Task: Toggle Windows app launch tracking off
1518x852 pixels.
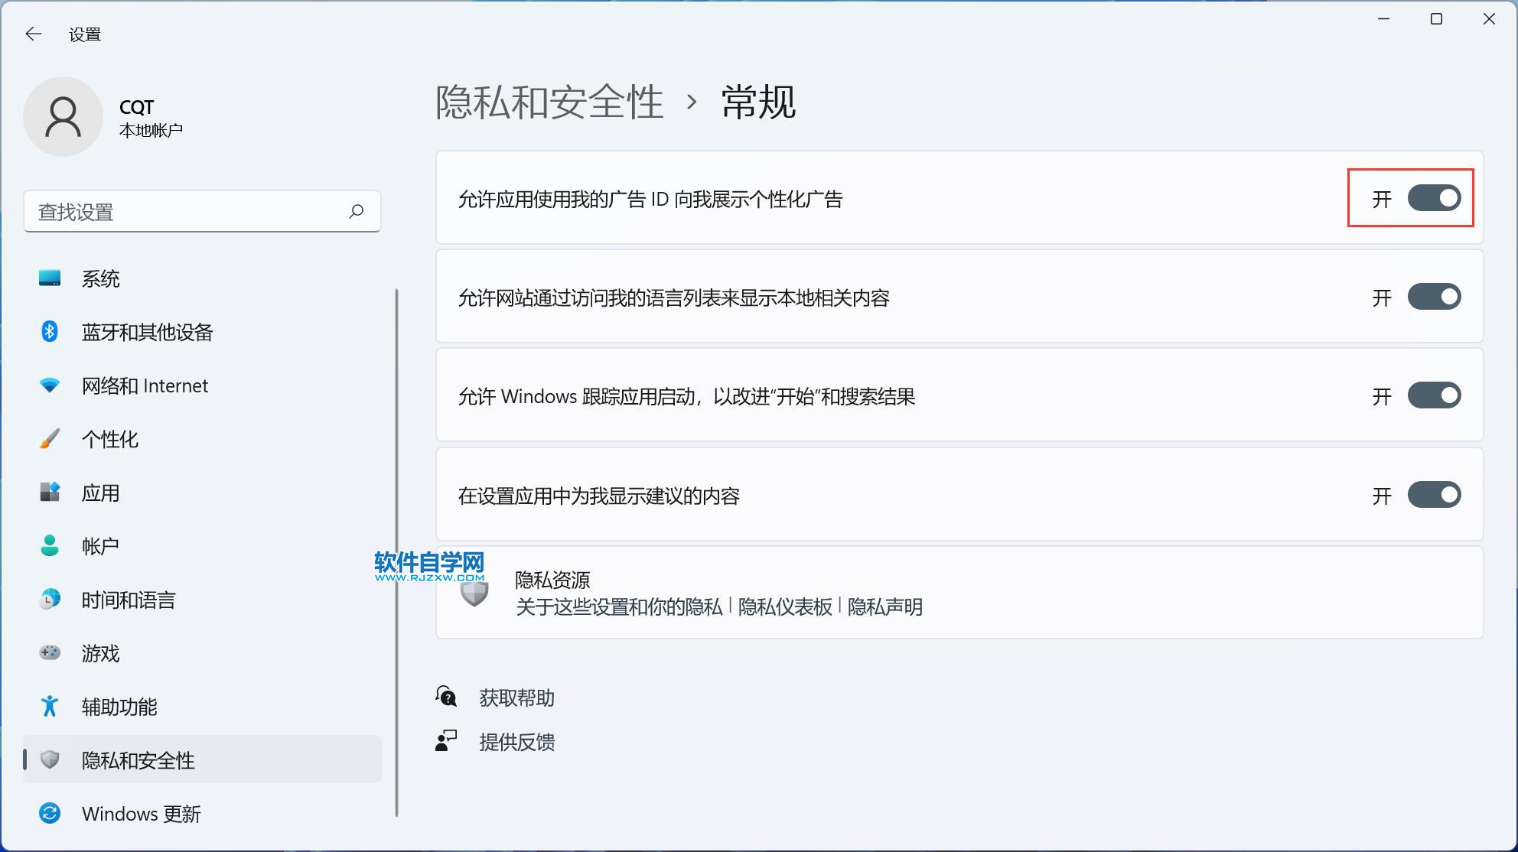Action: [1434, 395]
